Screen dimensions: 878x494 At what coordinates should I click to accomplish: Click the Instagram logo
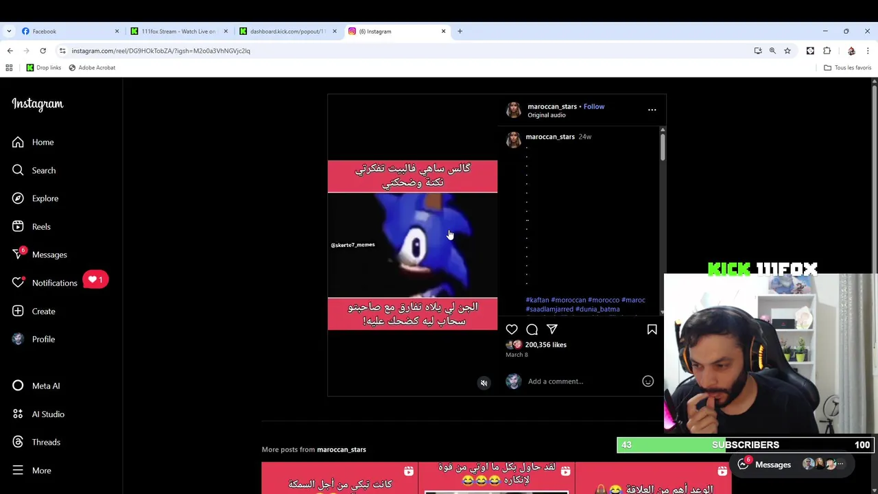click(38, 104)
